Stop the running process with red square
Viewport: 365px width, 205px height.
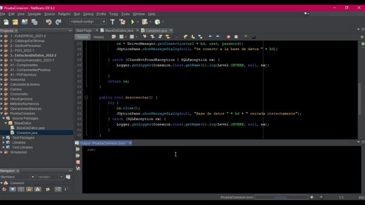[78, 162]
